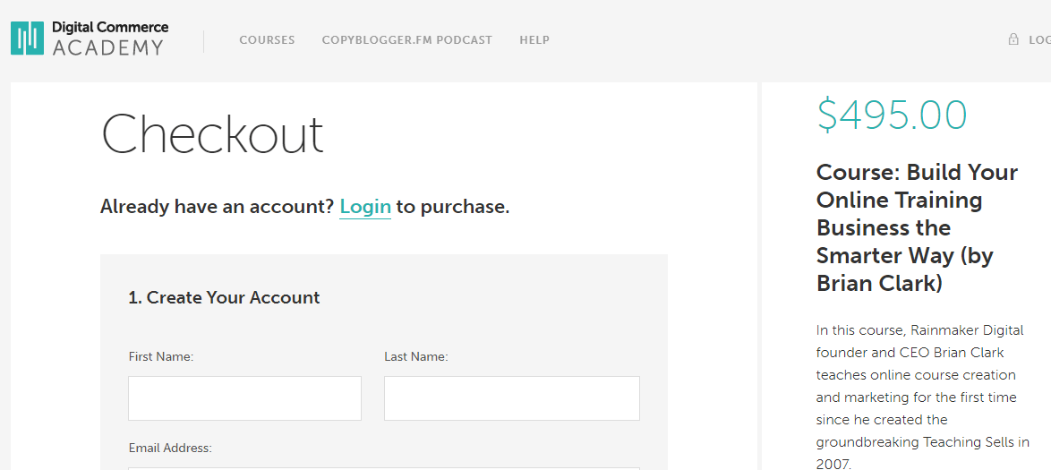Click the Digital Commerce Academy logo text

pyautogui.click(x=109, y=38)
